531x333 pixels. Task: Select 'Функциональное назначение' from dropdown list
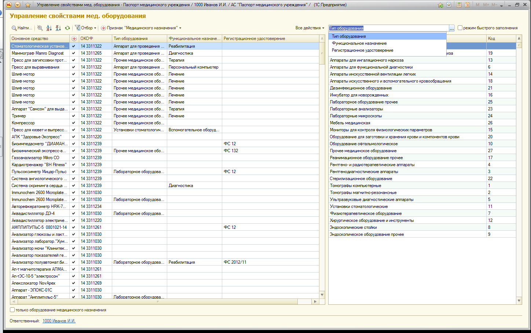coord(359,43)
